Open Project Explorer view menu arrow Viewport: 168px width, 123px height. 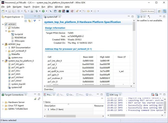tap(39, 20)
